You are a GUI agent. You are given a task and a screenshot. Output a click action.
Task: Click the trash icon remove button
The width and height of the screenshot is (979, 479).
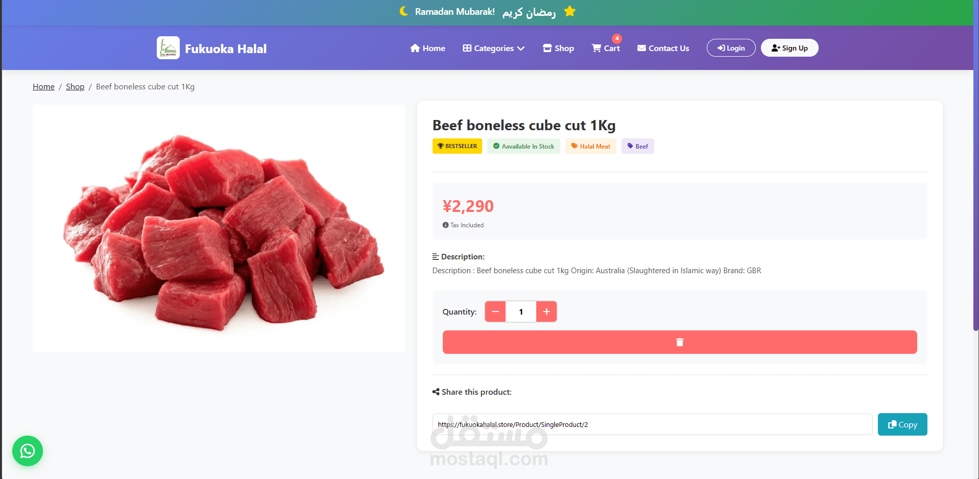(x=679, y=342)
